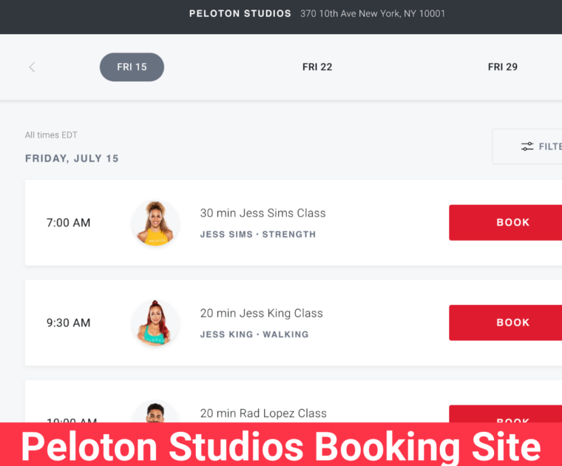Open the 30 min Jess Sims Class title
The height and width of the screenshot is (466, 562).
tap(263, 213)
